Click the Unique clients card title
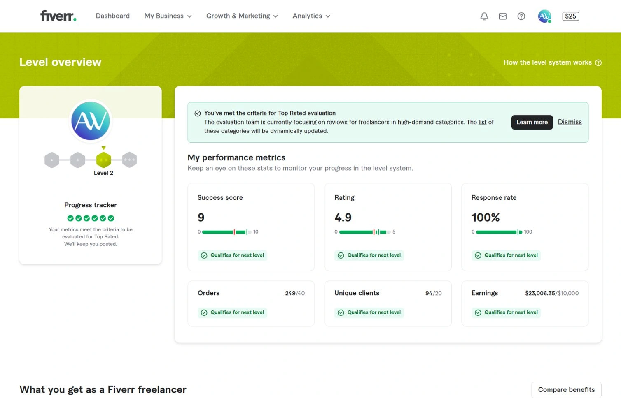The width and height of the screenshot is (621, 398). tap(357, 293)
